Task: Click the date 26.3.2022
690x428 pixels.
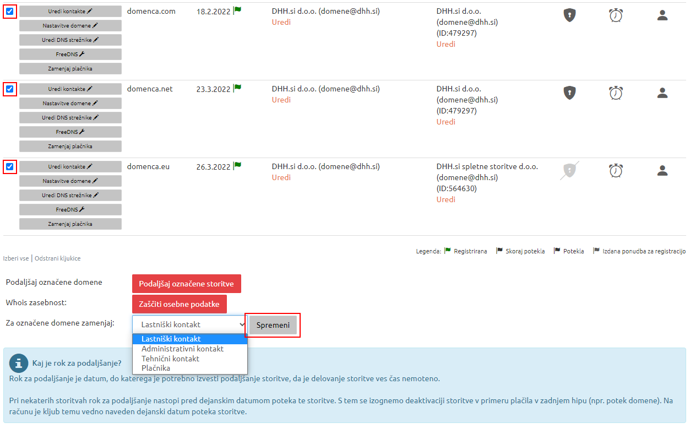Action: pyautogui.click(x=214, y=167)
